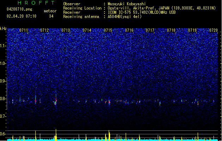Click the yellow intensity spike at 0715
The height and width of the screenshot is (141, 222).
point(109,135)
